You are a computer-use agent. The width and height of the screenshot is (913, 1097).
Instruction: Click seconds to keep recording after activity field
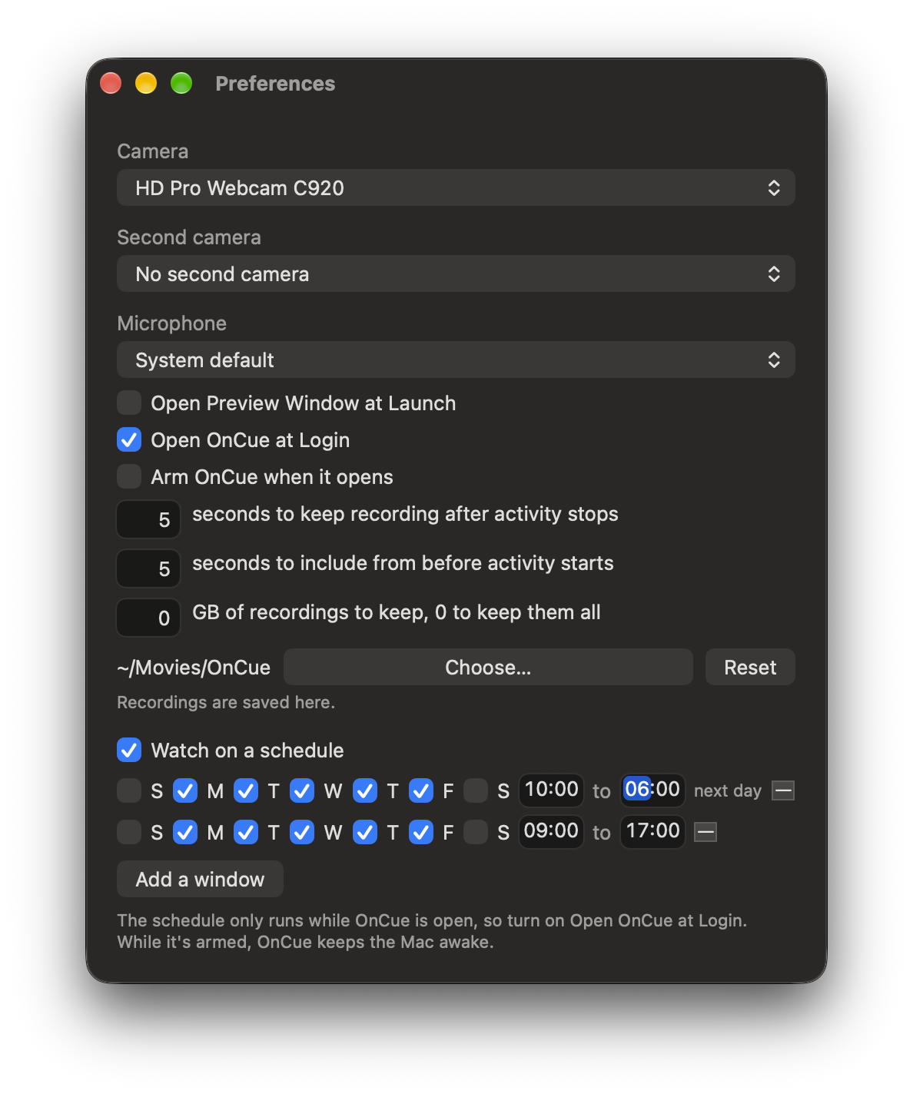[x=148, y=519]
